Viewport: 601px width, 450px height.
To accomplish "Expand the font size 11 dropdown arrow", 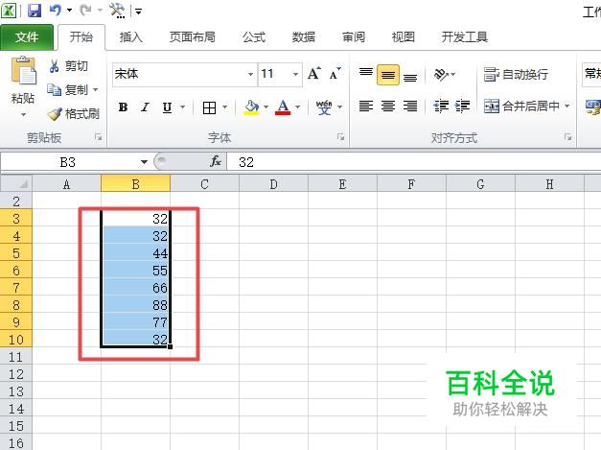I will pyautogui.click(x=295, y=74).
